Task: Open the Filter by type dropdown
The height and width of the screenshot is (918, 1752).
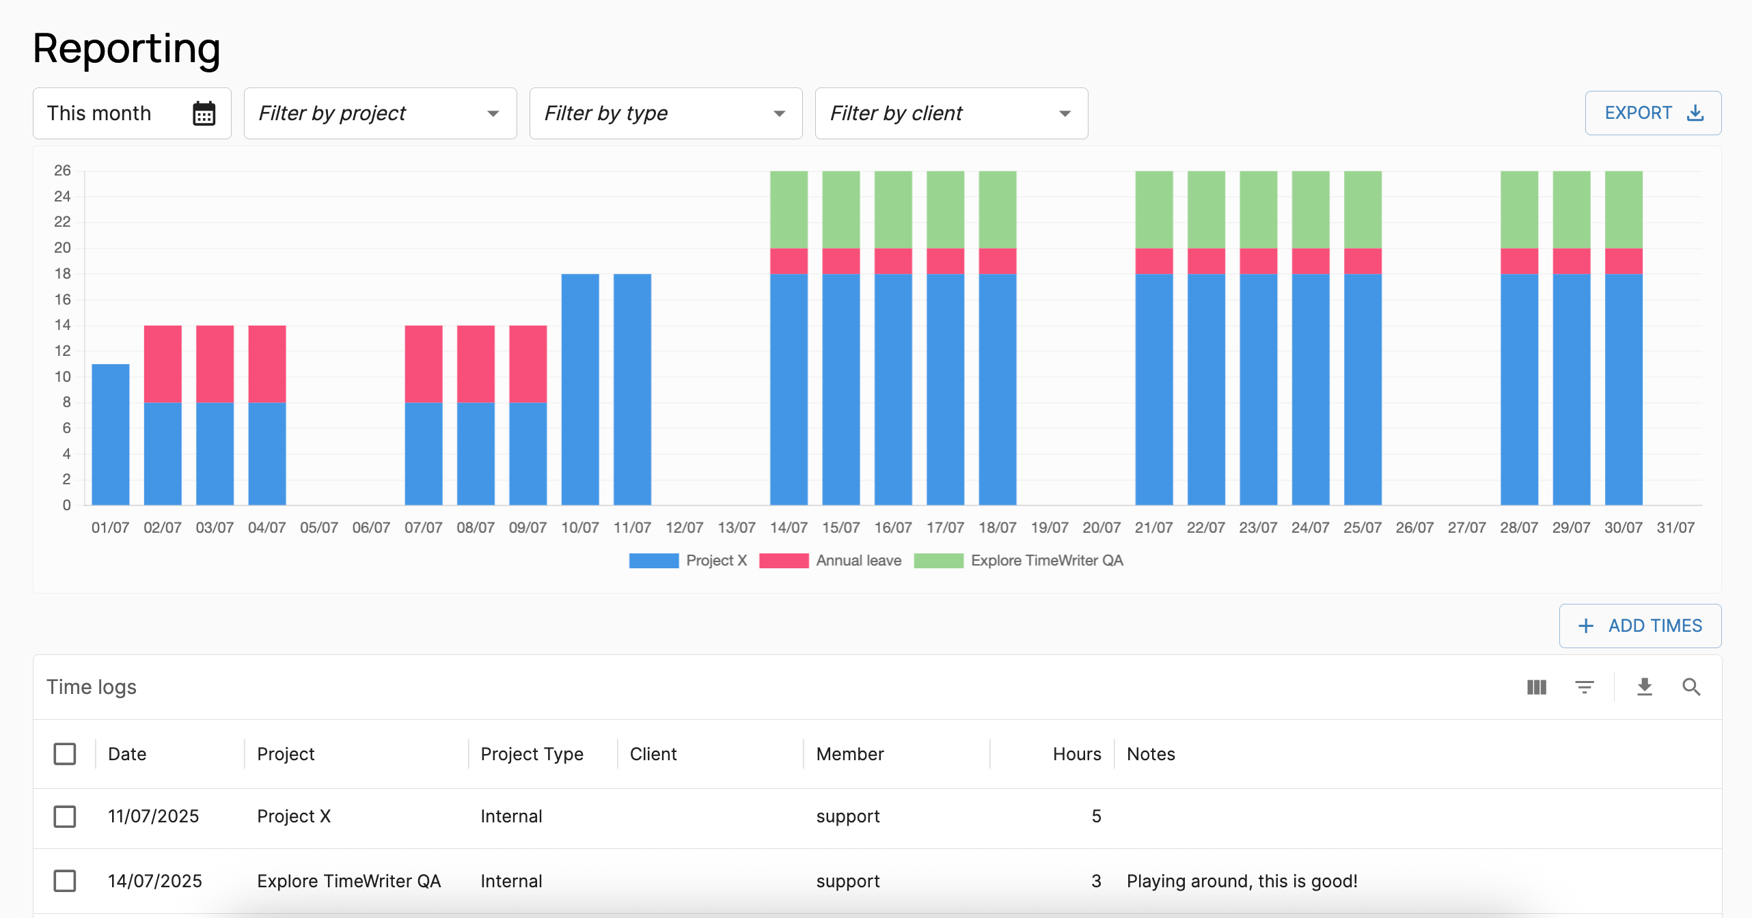Action: coord(666,113)
